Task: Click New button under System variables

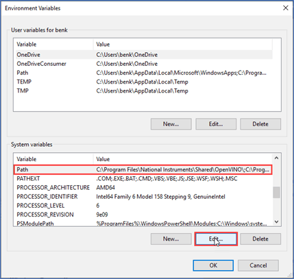Action: tap(171, 239)
